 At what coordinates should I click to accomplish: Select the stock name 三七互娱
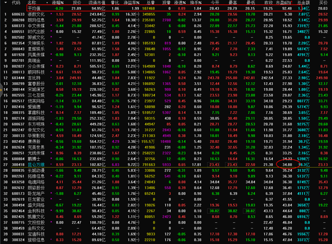(x=36, y=95)
